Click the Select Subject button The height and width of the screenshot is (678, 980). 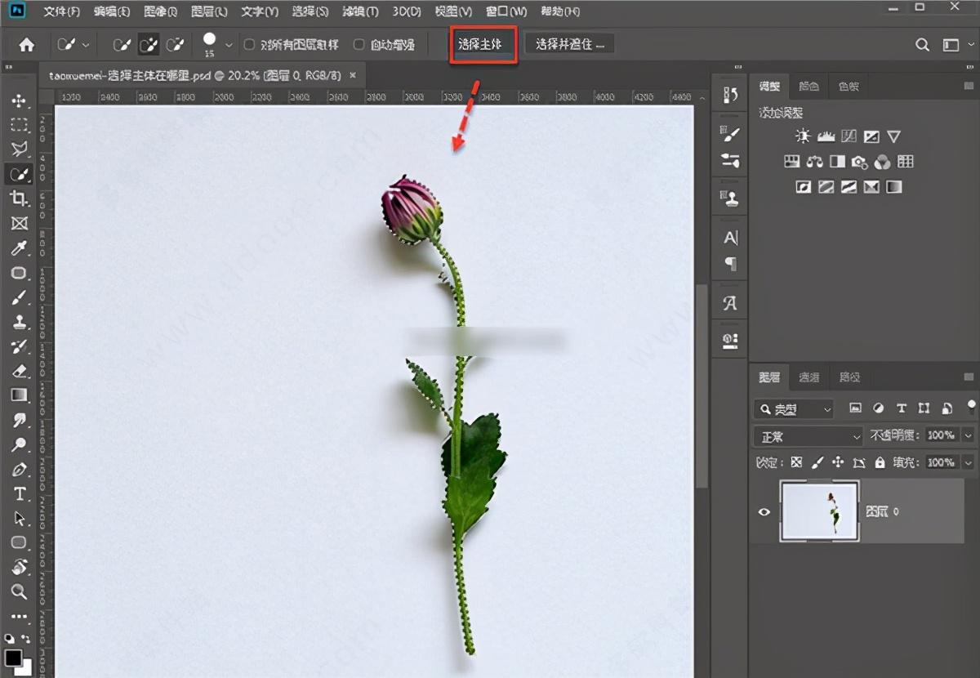483,45
